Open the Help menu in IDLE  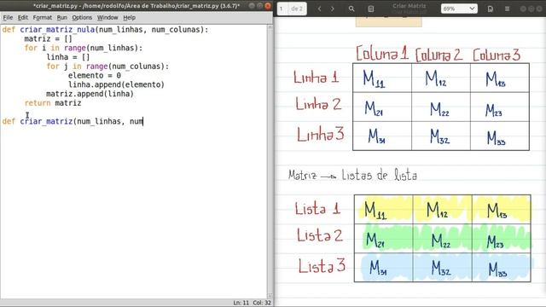tap(129, 17)
